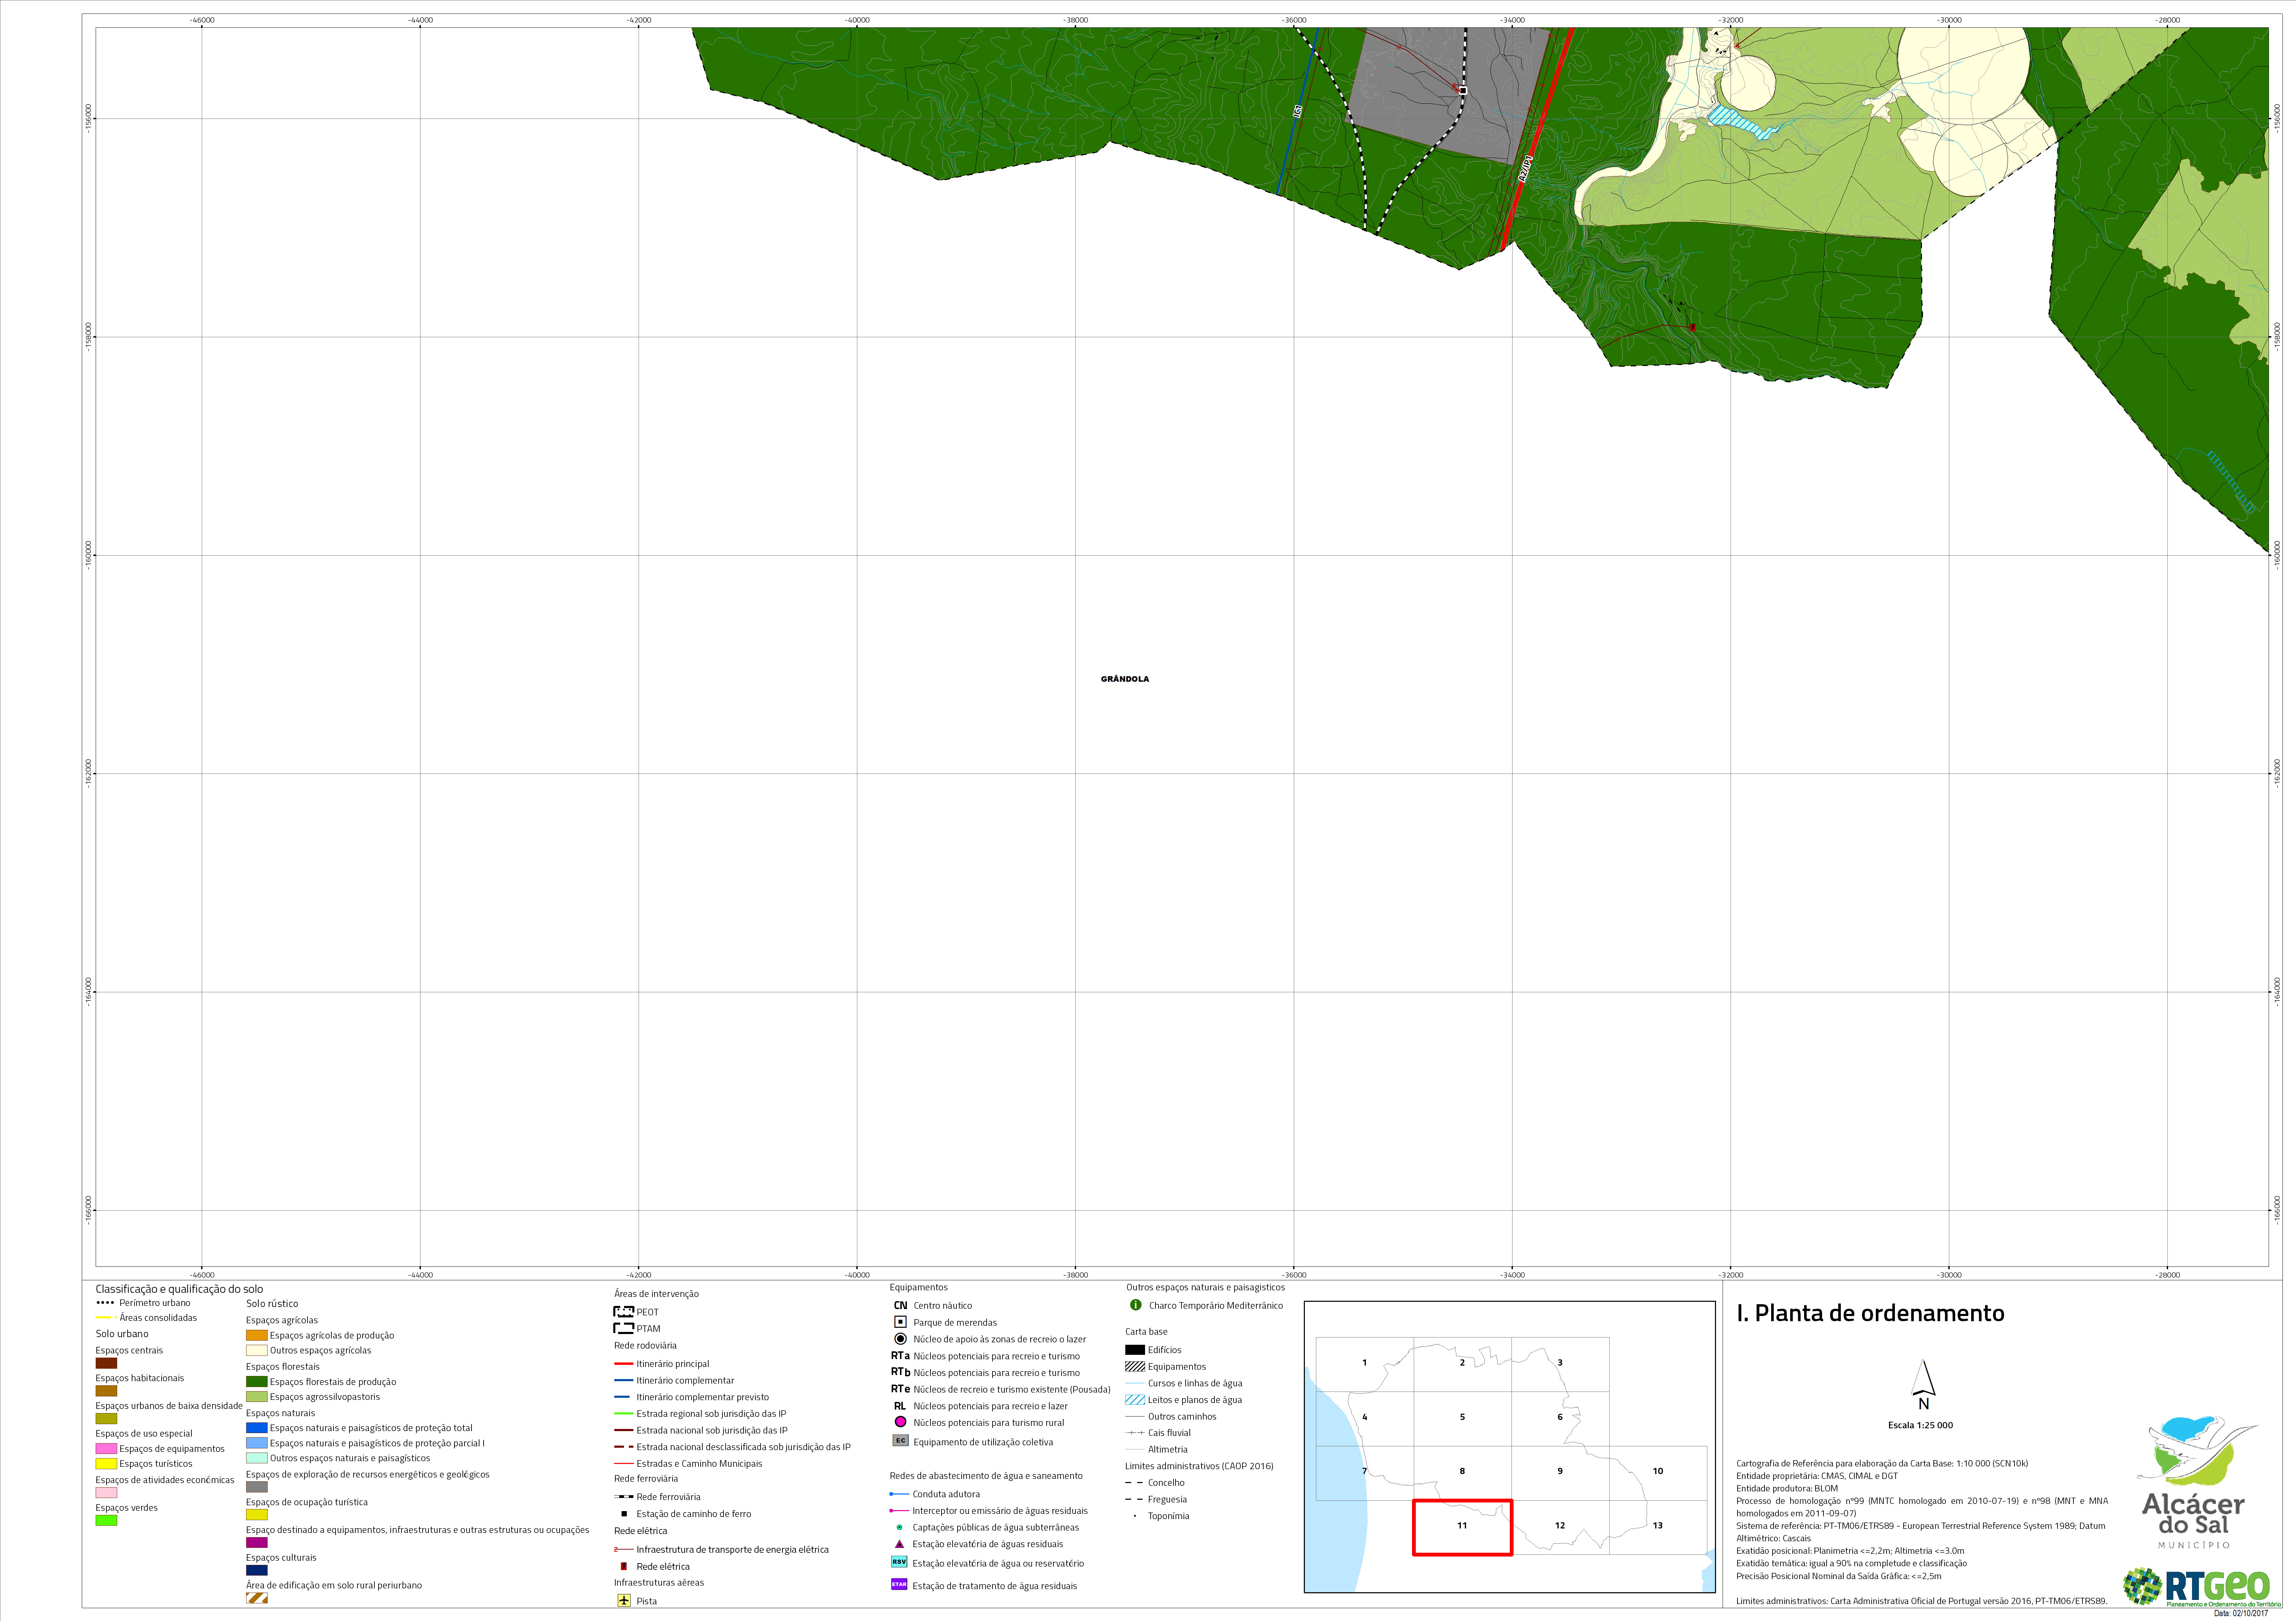2296x1621 pixels.
Task: Select the Itinerário principal red line symbol
Action: coord(624,1364)
